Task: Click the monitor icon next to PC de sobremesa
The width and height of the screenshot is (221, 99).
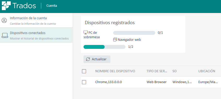Action: point(86,32)
